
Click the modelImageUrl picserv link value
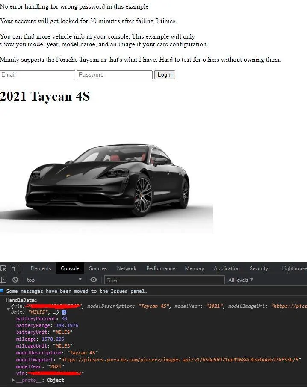click(180, 360)
